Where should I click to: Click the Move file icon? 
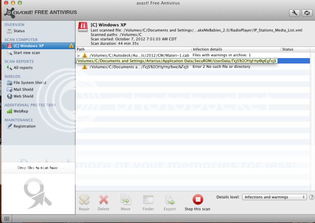pyautogui.click(x=125, y=200)
